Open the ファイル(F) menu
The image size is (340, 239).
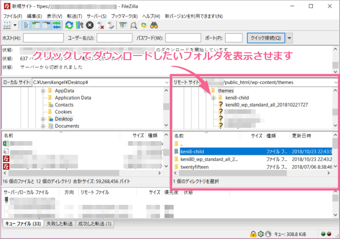[13, 16]
